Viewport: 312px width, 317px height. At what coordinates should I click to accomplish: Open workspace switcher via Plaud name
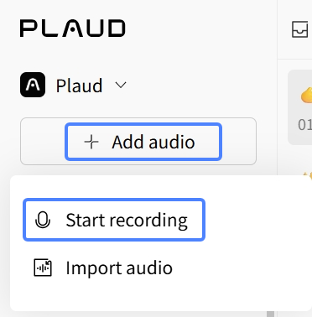[79, 86]
